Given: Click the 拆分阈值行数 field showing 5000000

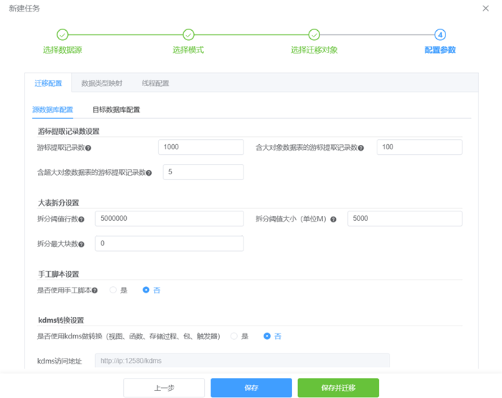Looking at the screenshot, I should click(x=169, y=219).
